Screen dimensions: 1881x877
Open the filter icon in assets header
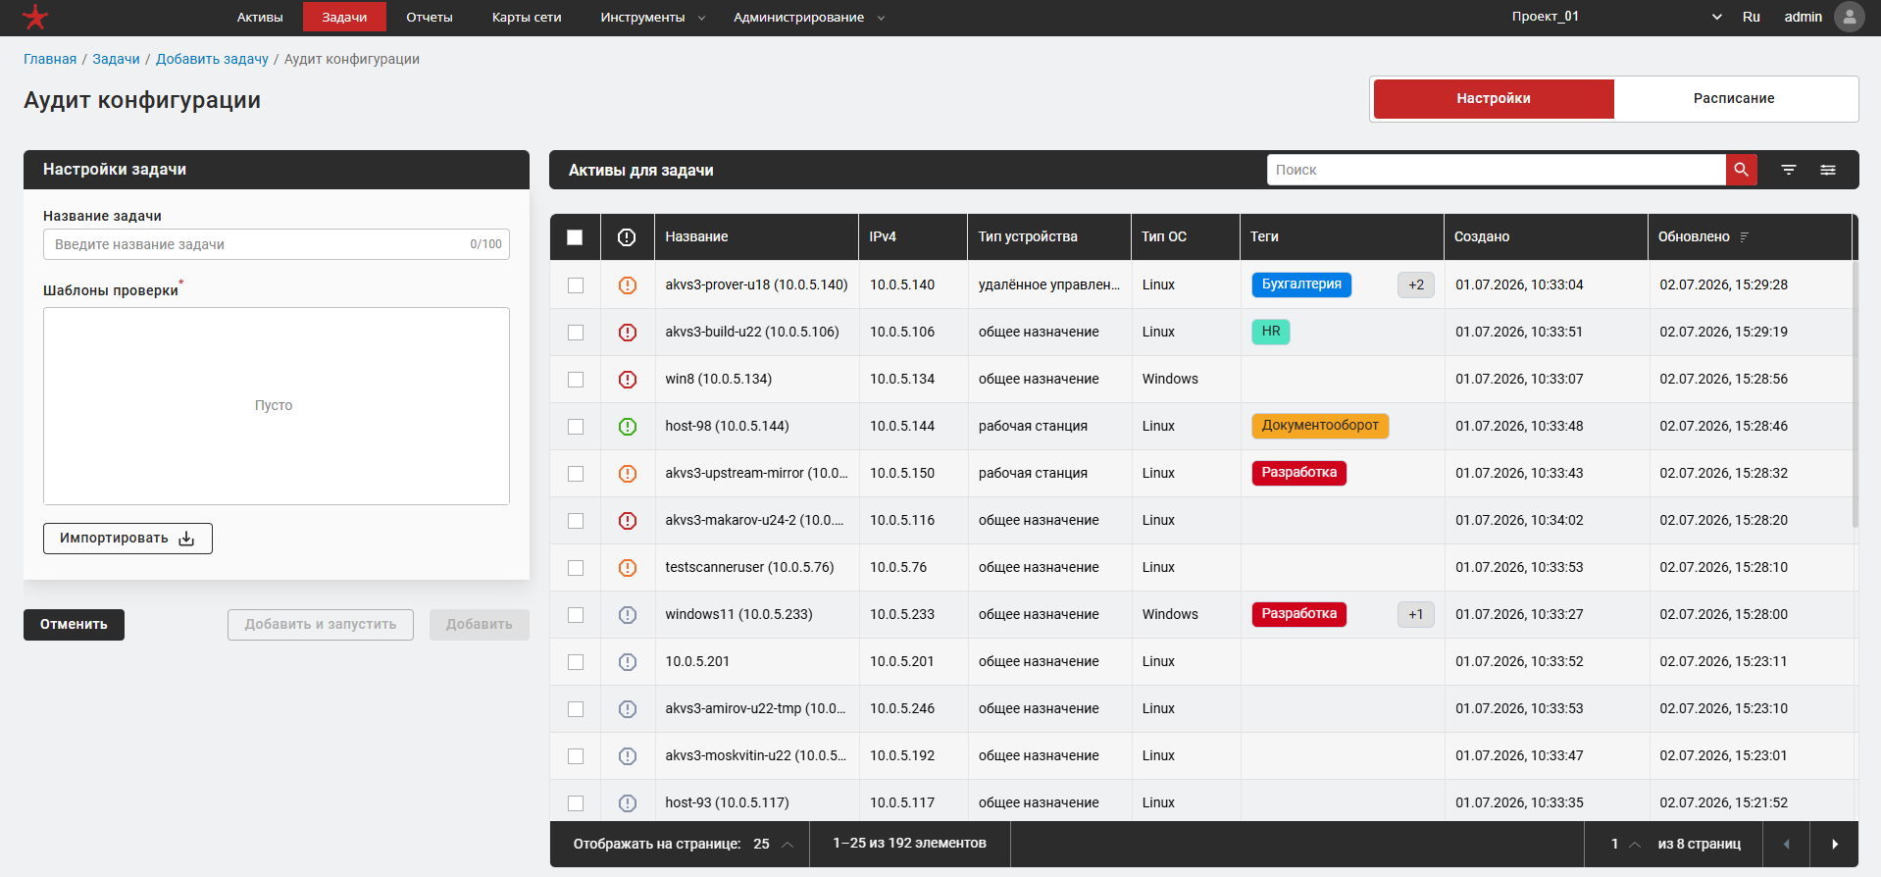[1789, 170]
